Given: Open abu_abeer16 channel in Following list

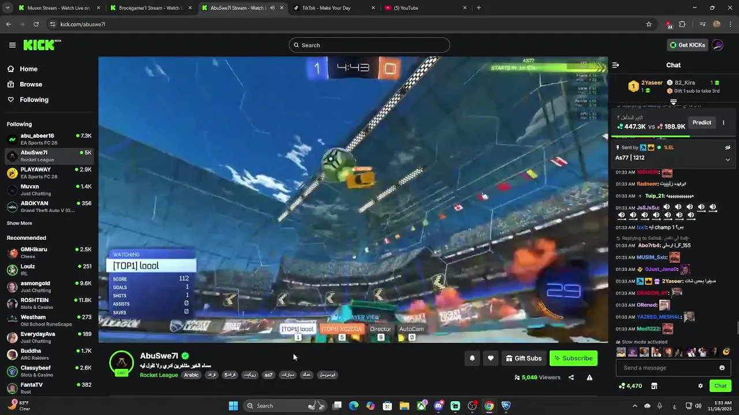Looking at the screenshot, I should coord(49,139).
